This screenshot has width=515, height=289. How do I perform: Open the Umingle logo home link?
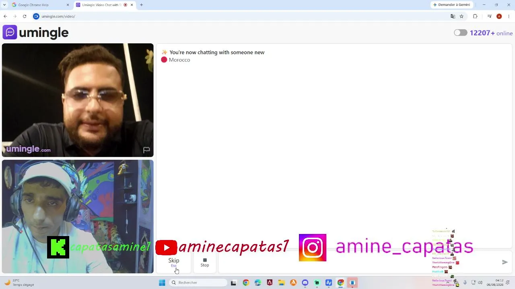click(x=36, y=33)
